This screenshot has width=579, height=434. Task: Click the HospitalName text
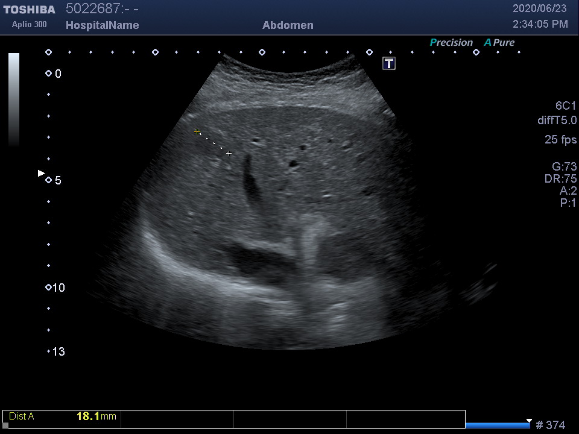click(x=102, y=25)
